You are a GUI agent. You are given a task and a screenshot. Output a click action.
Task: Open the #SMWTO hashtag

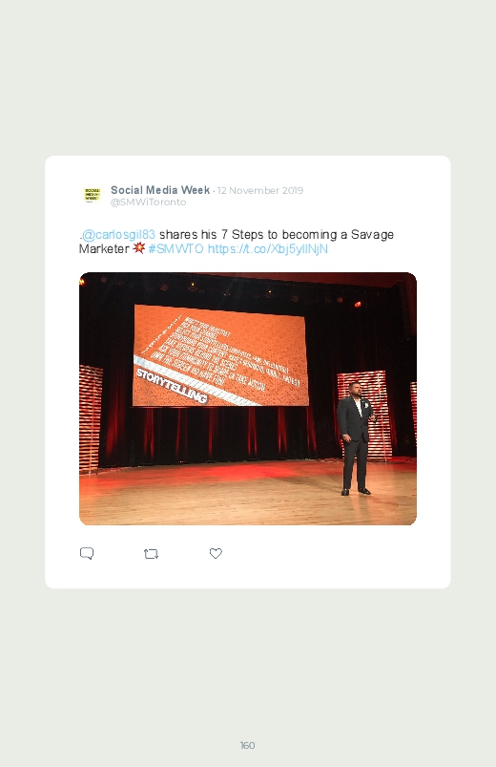pyautogui.click(x=176, y=248)
